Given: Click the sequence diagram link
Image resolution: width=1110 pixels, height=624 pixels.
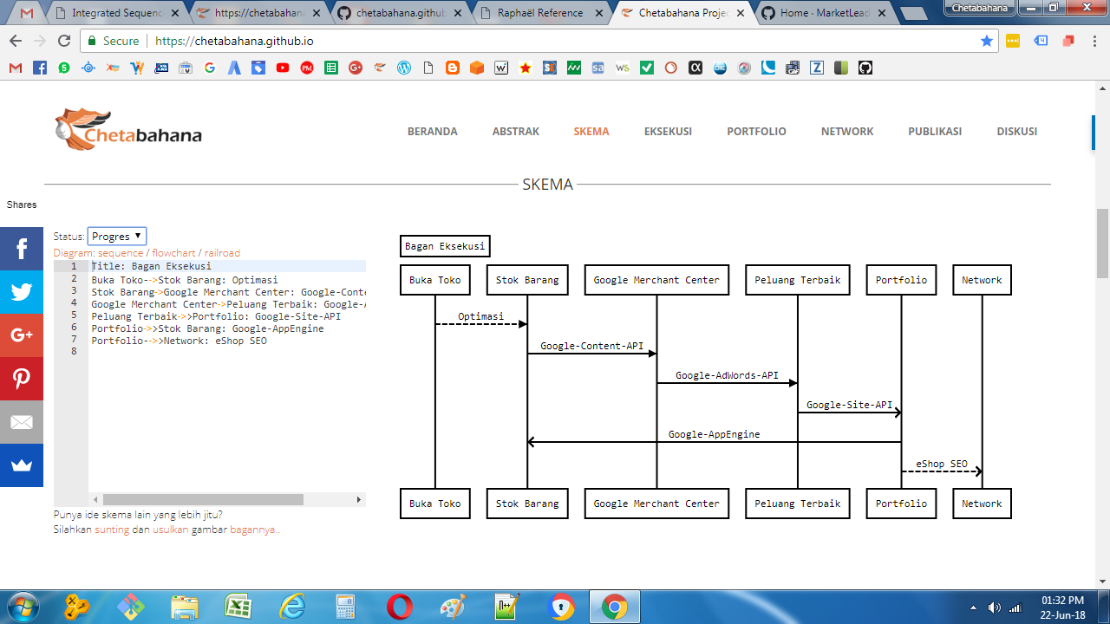Looking at the screenshot, I should point(121,253).
